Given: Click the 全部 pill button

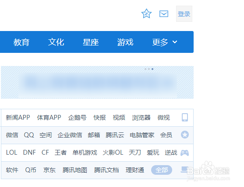Looking at the screenshot, I should click(x=162, y=170).
